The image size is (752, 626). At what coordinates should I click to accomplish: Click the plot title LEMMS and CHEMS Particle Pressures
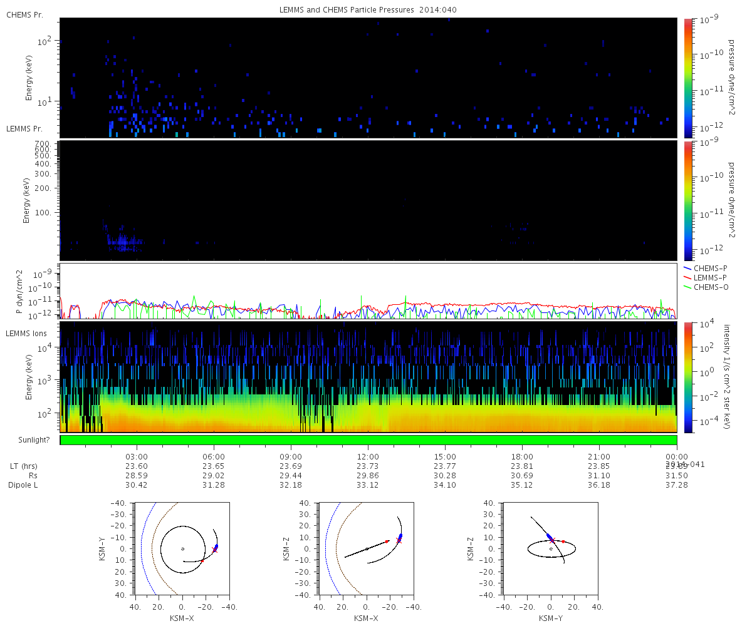click(x=368, y=10)
